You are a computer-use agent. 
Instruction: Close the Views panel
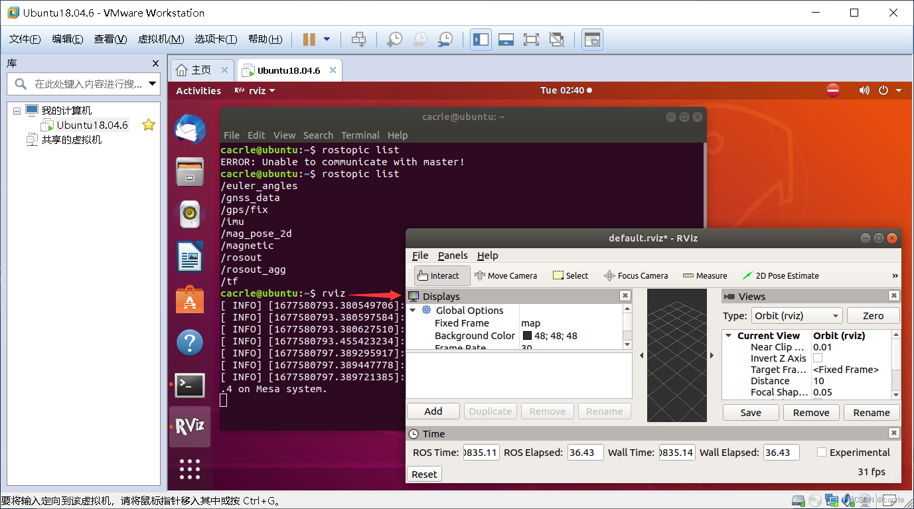pyautogui.click(x=894, y=296)
